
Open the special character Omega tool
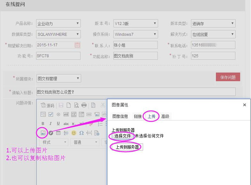[x=81, y=133]
